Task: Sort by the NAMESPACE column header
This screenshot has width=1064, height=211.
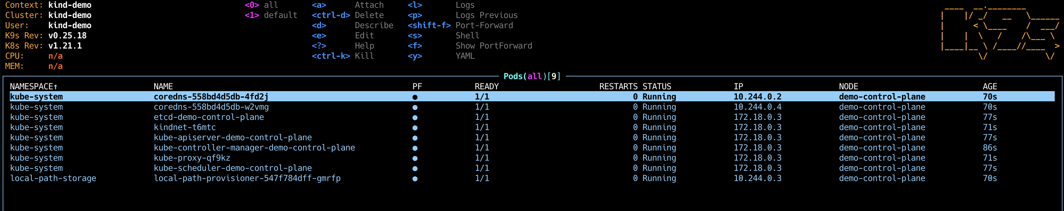Action: click(x=34, y=87)
